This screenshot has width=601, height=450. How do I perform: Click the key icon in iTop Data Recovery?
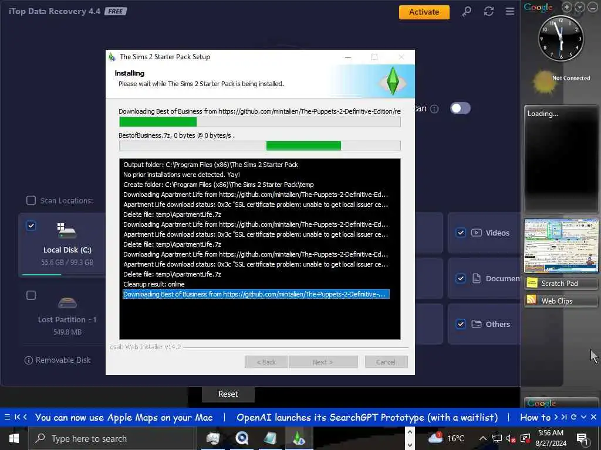(467, 12)
